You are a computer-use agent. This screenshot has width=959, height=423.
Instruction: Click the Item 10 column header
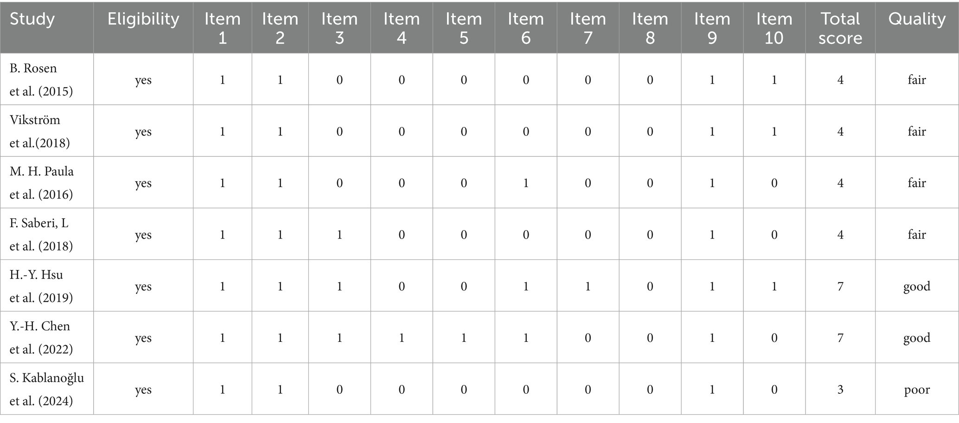click(x=774, y=28)
